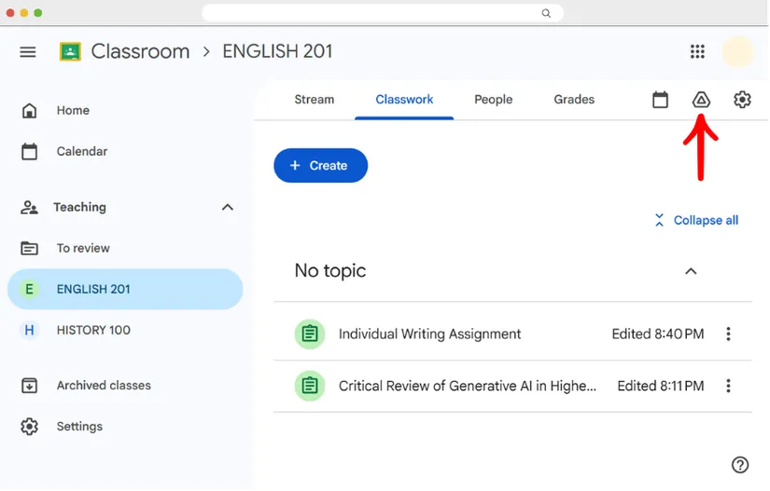Open the class calendar icon beside Grades
The image size is (770, 491).
tap(660, 100)
